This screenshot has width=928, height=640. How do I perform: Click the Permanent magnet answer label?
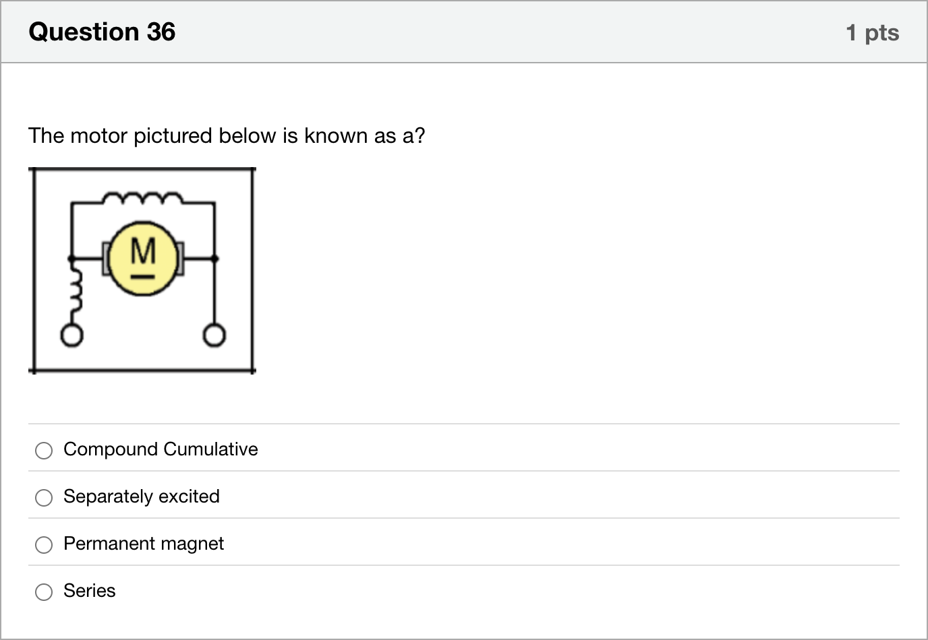[144, 544]
